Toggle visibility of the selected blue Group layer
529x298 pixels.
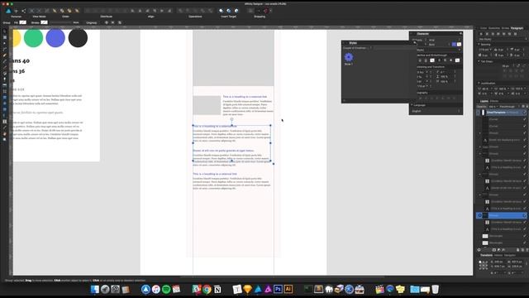click(x=525, y=215)
